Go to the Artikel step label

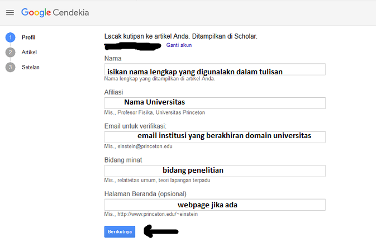pyautogui.click(x=29, y=53)
